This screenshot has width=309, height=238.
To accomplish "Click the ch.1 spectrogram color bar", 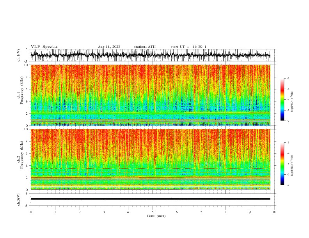I will [282, 100].
